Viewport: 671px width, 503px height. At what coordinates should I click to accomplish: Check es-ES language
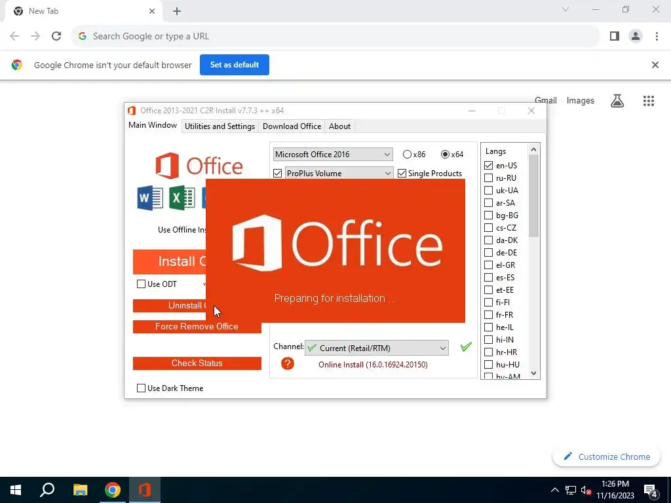coord(488,278)
